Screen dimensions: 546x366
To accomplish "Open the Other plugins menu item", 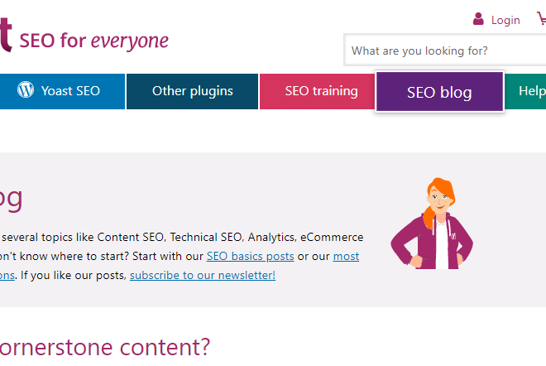I will point(192,91).
